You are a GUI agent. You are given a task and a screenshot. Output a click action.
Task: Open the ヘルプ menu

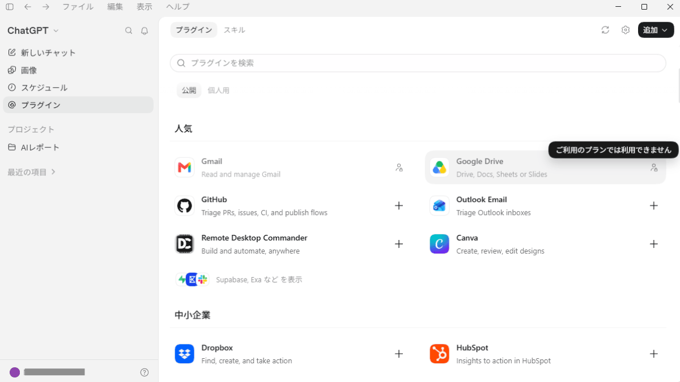click(178, 7)
